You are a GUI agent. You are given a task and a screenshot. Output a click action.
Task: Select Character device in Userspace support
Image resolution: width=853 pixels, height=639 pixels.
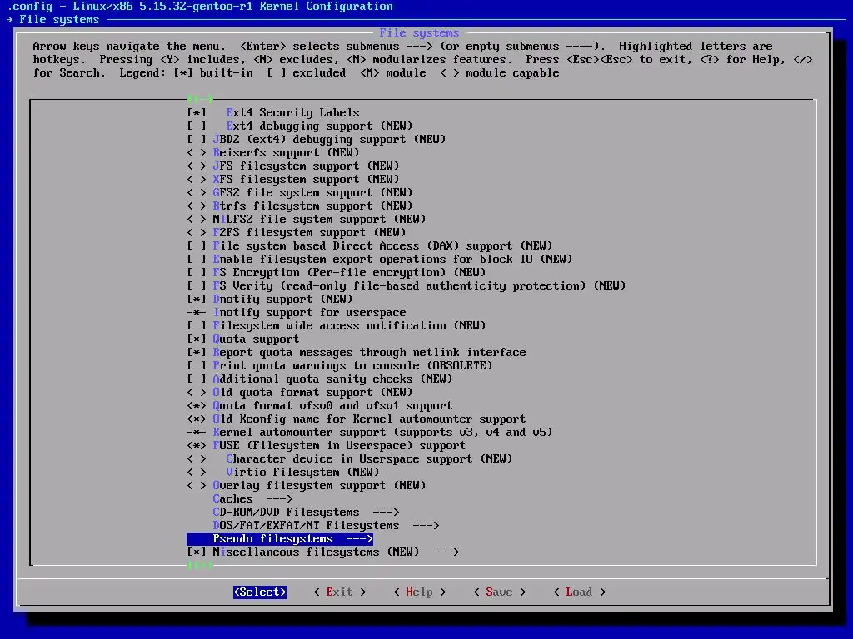(350, 458)
